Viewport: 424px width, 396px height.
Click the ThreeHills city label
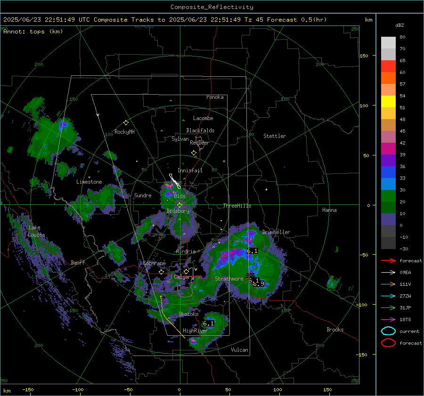pyautogui.click(x=237, y=206)
